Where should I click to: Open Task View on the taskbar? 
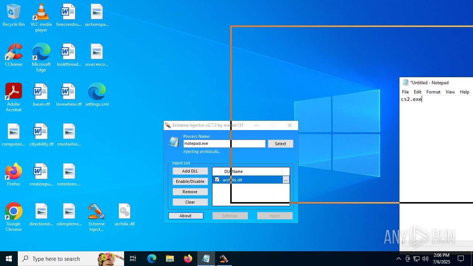133,259
